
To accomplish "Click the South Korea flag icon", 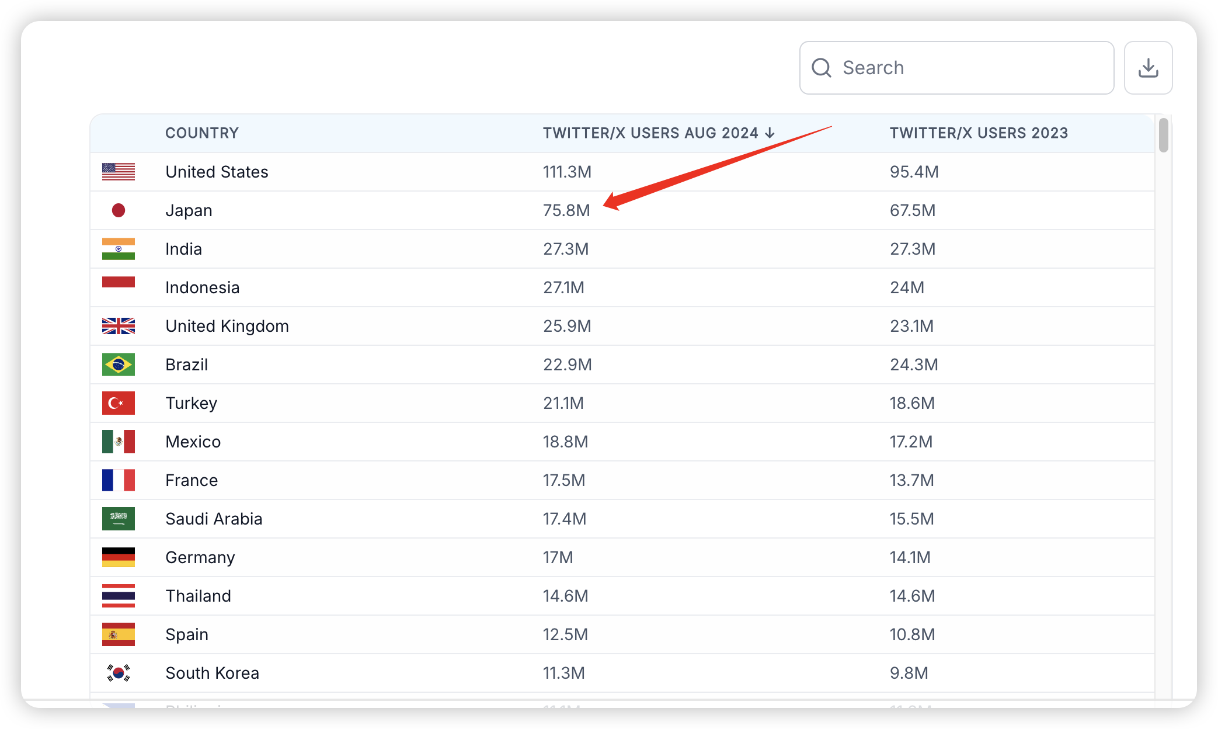I will [x=119, y=673].
